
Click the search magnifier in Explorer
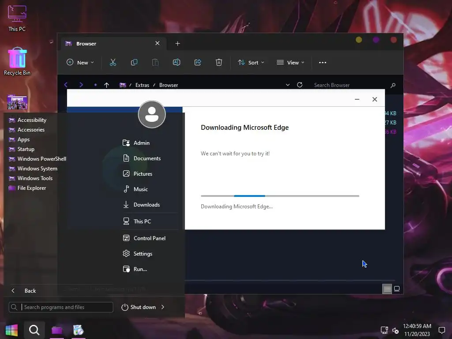tap(393, 85)
